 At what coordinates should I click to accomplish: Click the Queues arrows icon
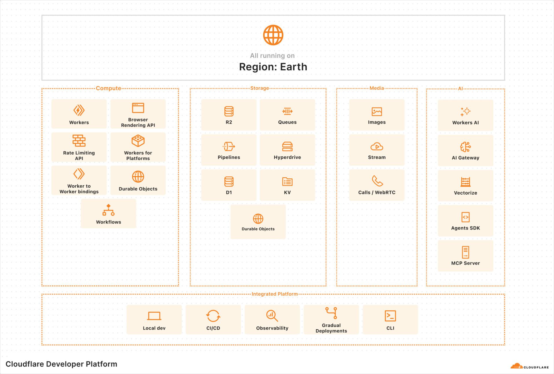[x=287, y=111]
